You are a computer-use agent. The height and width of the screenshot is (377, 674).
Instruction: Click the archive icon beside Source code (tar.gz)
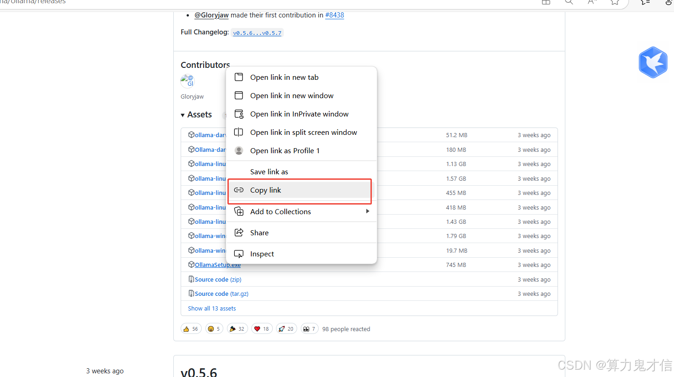(191, 294)
